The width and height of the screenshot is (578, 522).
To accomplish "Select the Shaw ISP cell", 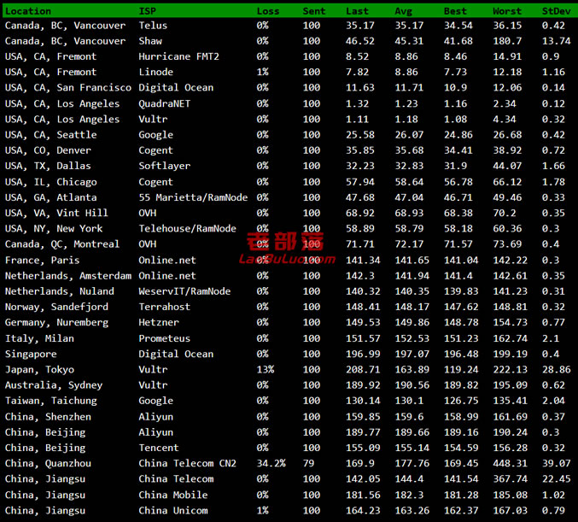I will click(150, 41).
